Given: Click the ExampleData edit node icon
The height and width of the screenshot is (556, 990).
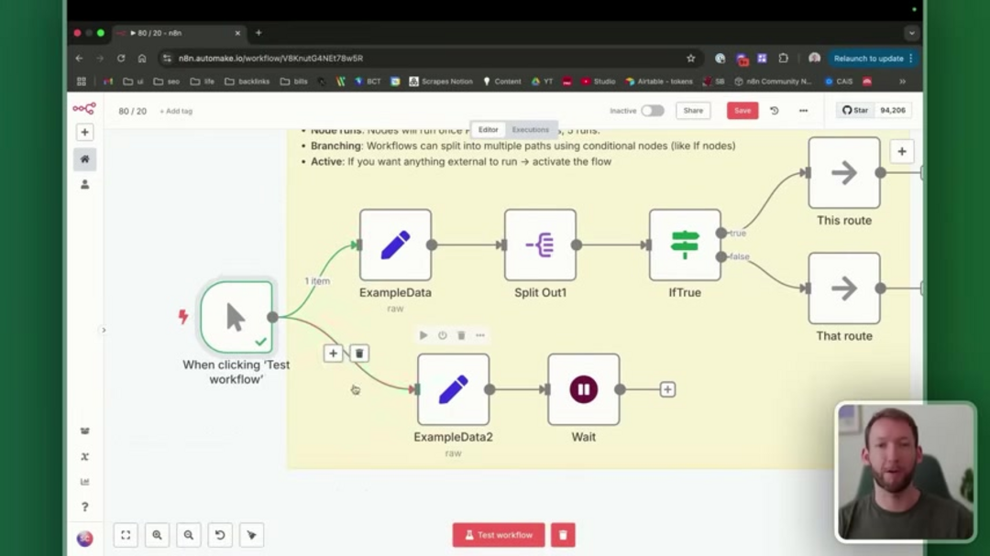Looking at the screenshot, I should 395,245.
